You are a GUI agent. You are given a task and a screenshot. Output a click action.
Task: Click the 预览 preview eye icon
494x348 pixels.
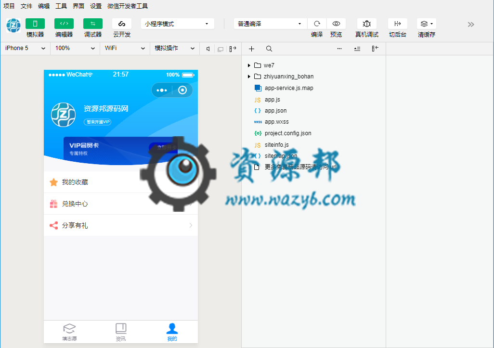(336, 24)
